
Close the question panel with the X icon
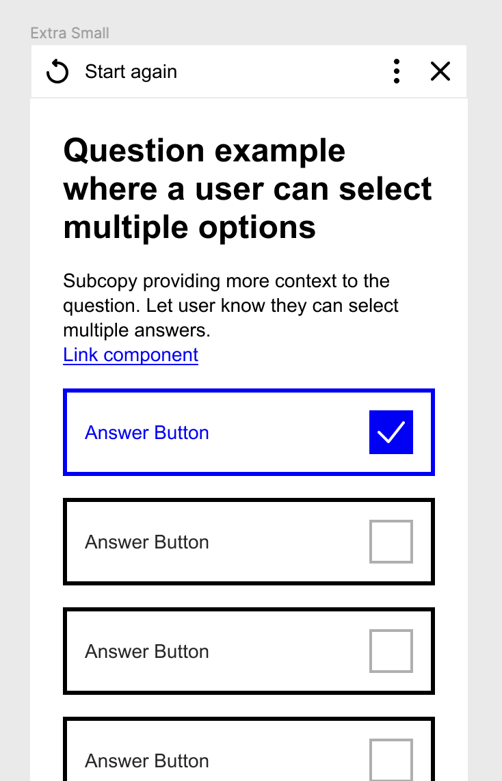pos(440,71)
